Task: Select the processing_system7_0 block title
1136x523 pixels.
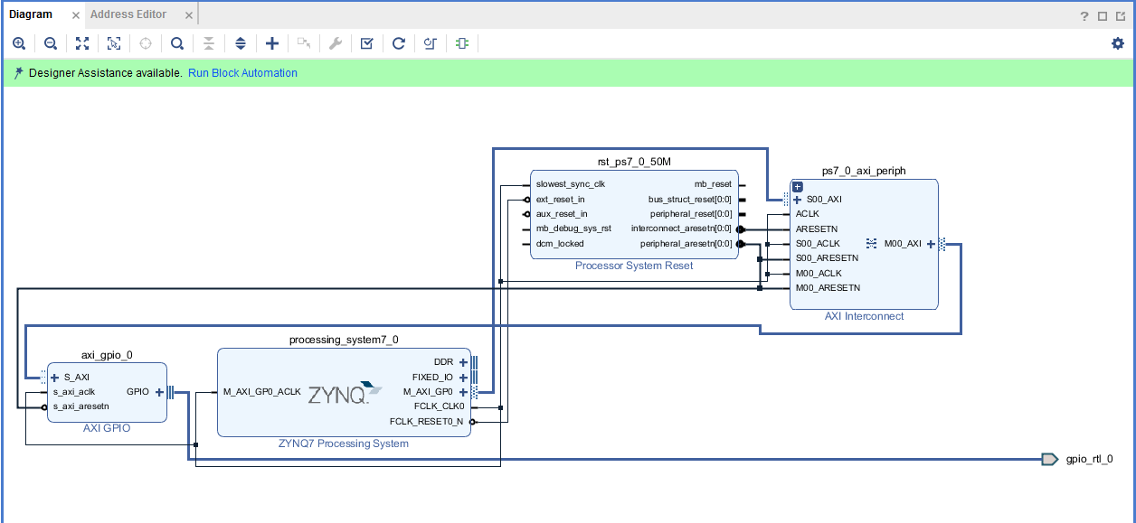Action: pyautogui.click(x=344, y=340)
